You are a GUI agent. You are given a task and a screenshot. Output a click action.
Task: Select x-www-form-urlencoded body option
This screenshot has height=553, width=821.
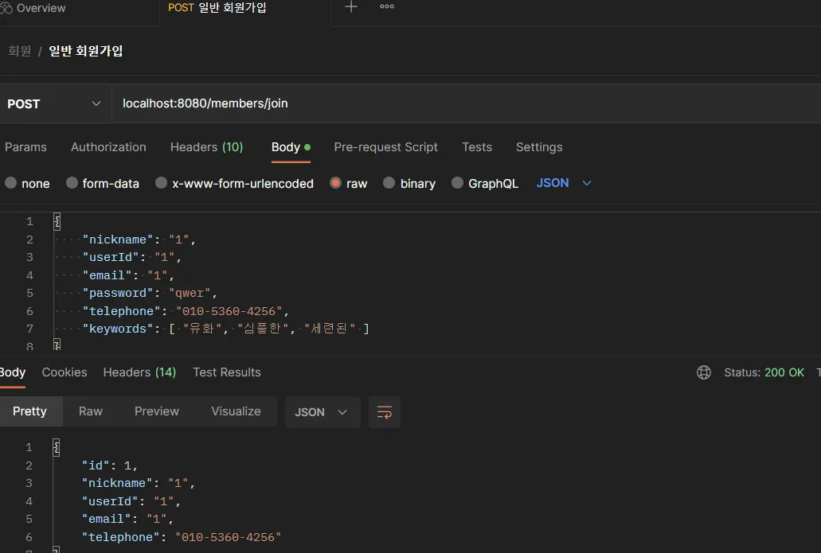tap(162, 183)
